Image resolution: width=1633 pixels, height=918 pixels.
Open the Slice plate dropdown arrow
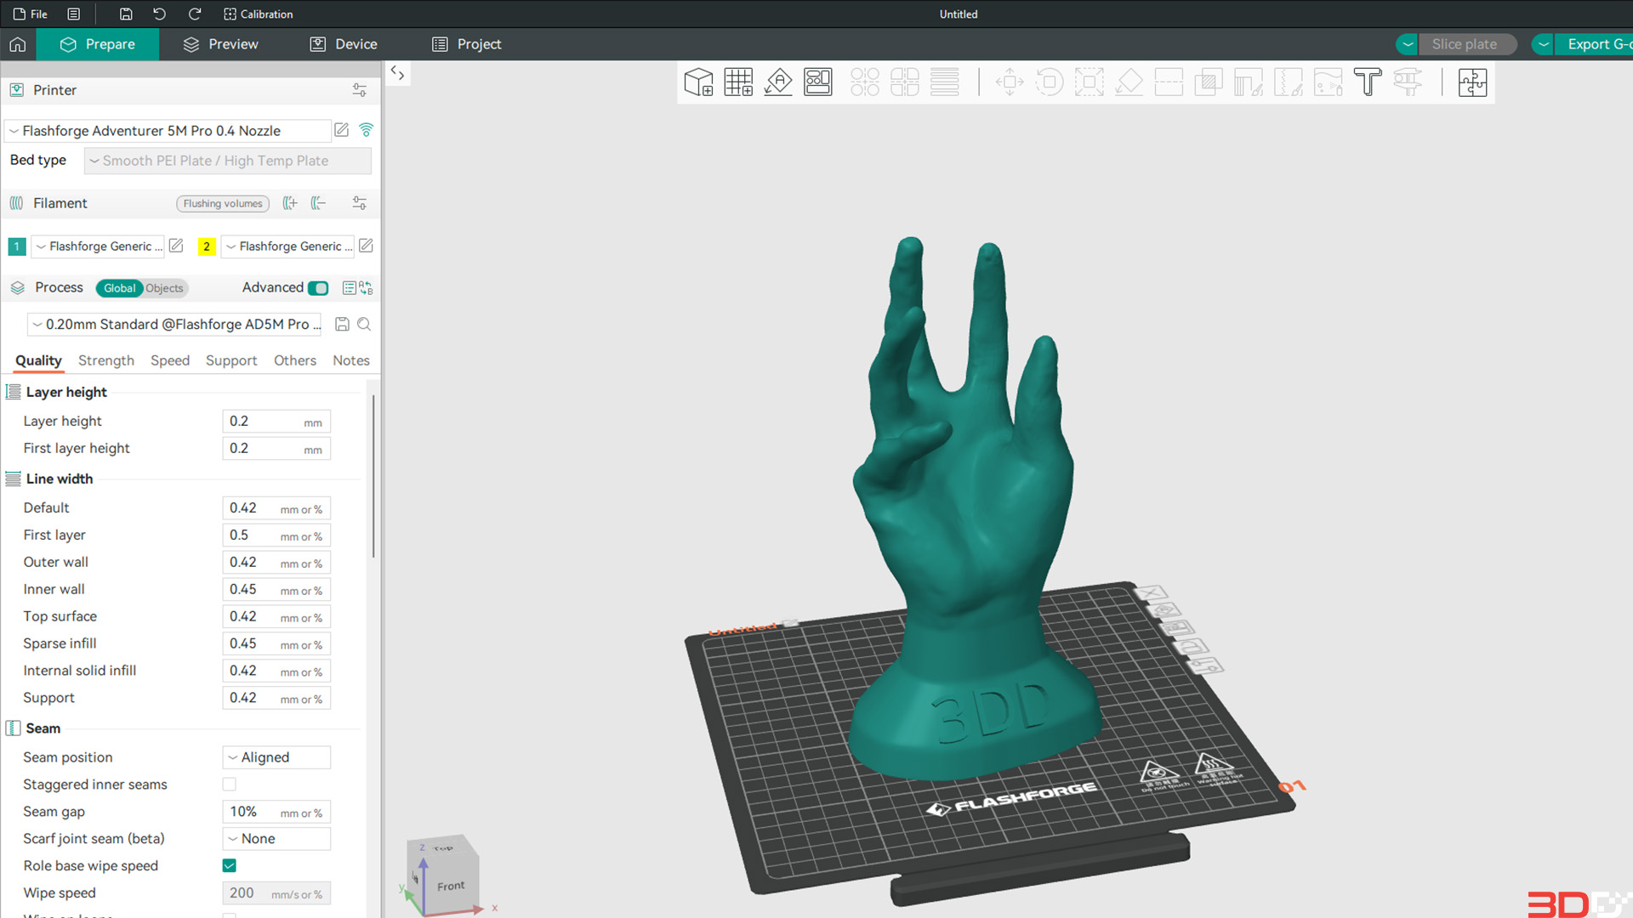[1408, 44]
